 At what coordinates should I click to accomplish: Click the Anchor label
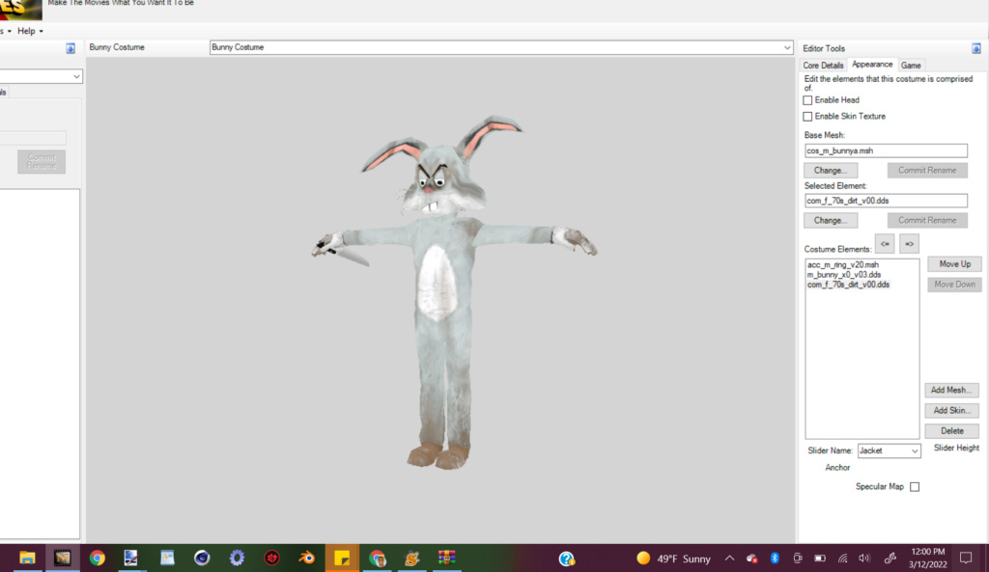(x=837, y=468)
